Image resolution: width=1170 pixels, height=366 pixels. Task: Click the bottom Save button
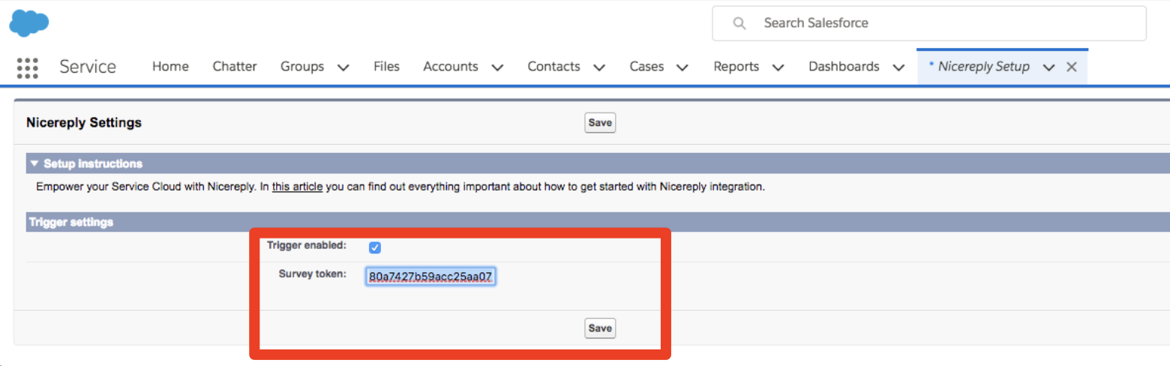[600, 328]
